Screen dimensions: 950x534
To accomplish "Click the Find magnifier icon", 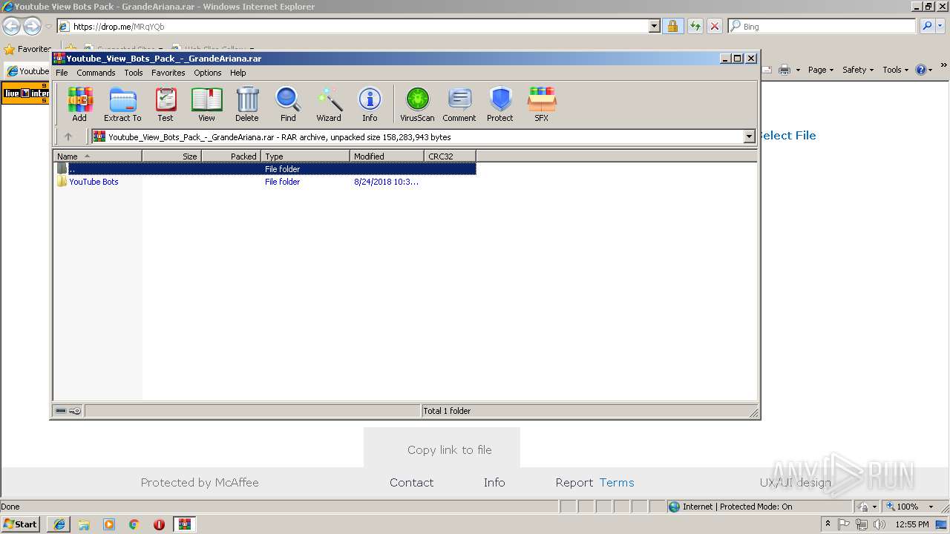I will 288,104.
